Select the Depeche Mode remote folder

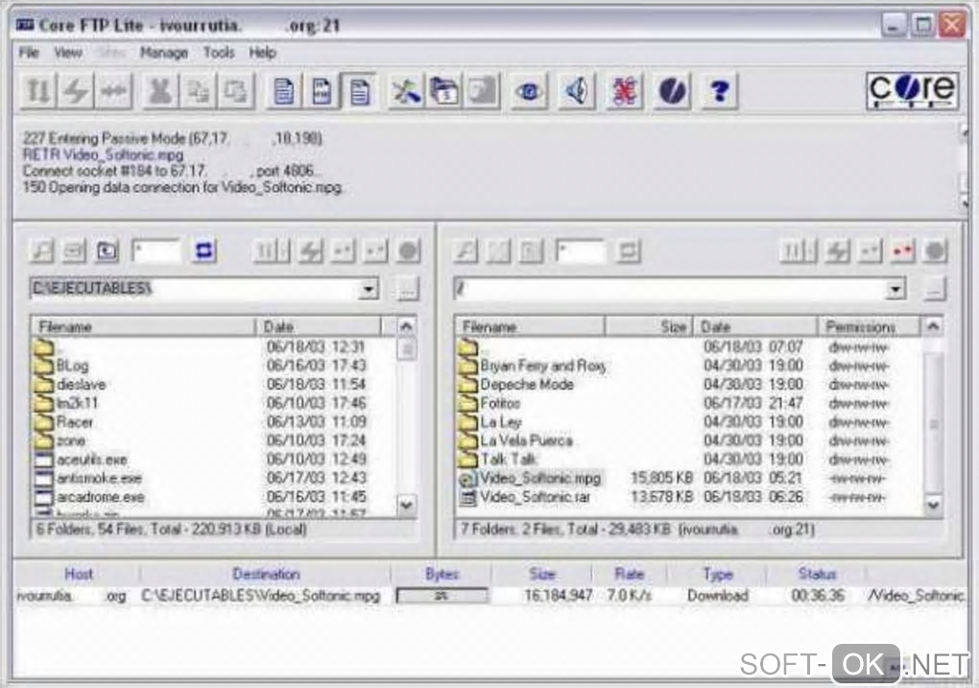(526, 385)
